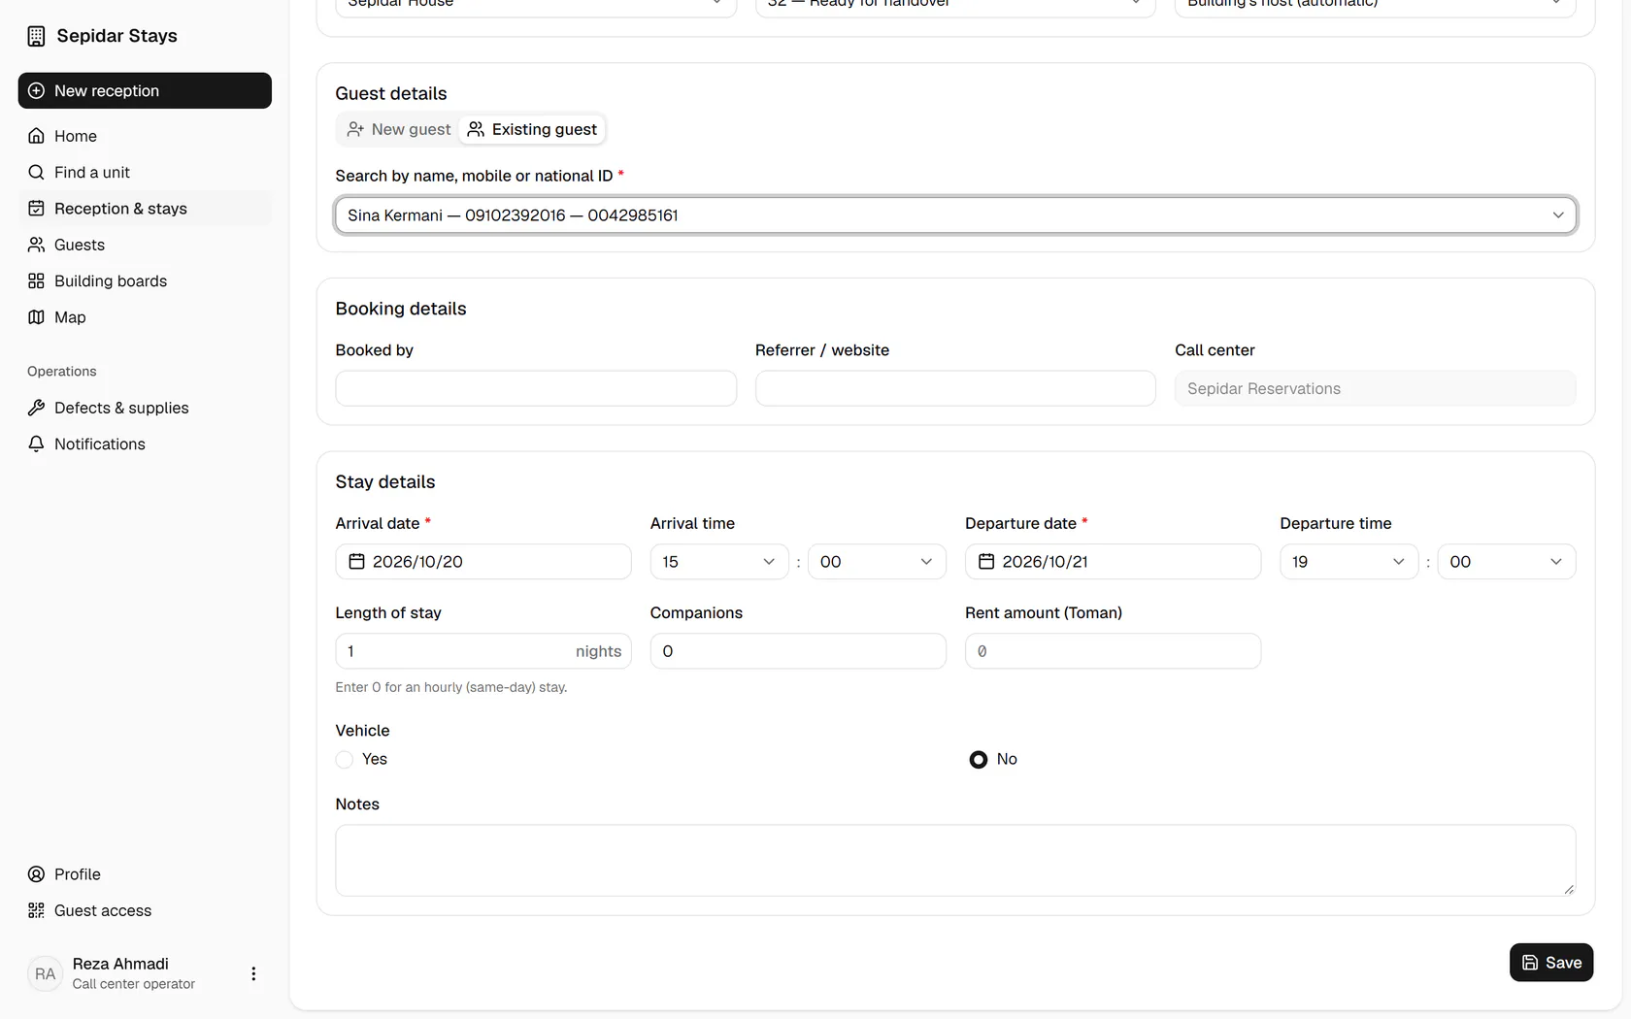Open the guest search dropdown showing Sina Kermani
The height and width of the screenshot is (1019, 1631).
[955, 214]
